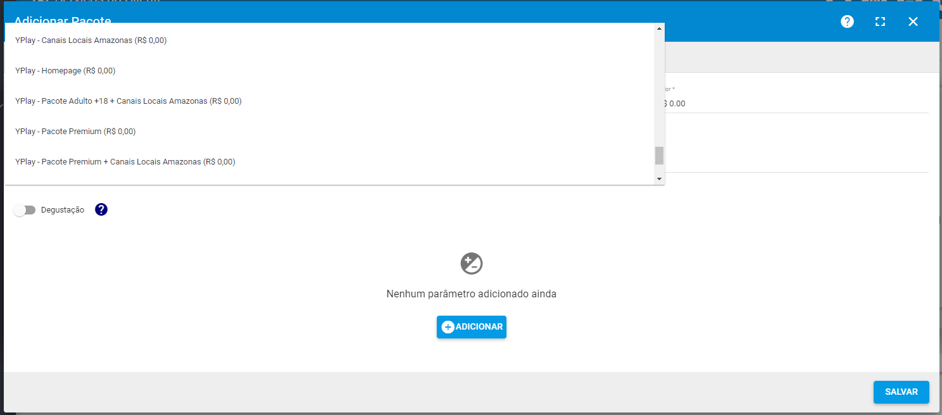The height and width of the screenshot is (415, 942).
Task: Toggle the Degustação switch
Action: point(25,210)
